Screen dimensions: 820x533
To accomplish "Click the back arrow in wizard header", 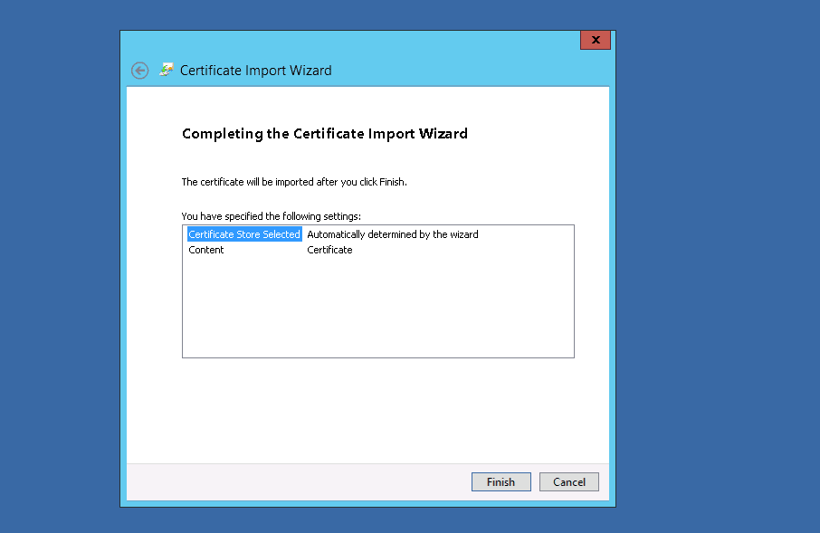I will click(x=139, y=71).
